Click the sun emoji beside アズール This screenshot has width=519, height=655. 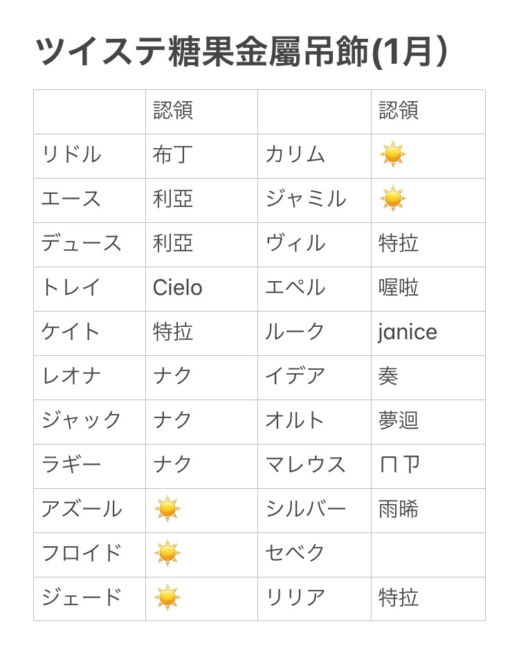point(167,509)
